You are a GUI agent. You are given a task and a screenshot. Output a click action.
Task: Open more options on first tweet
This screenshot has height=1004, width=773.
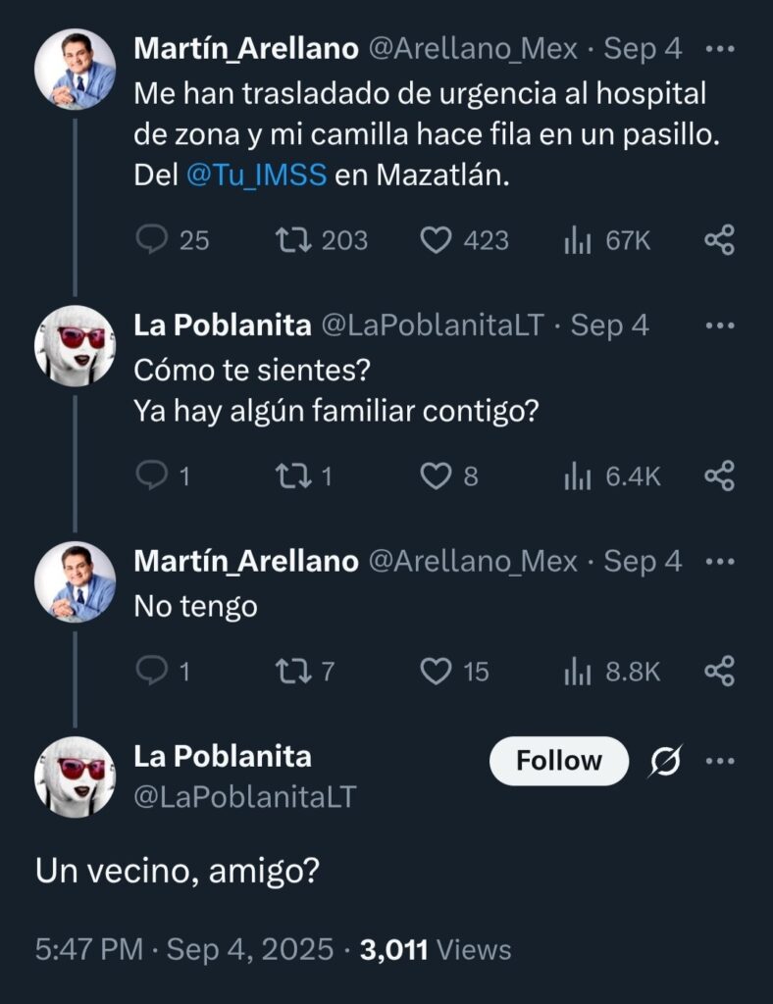point(720,49)
